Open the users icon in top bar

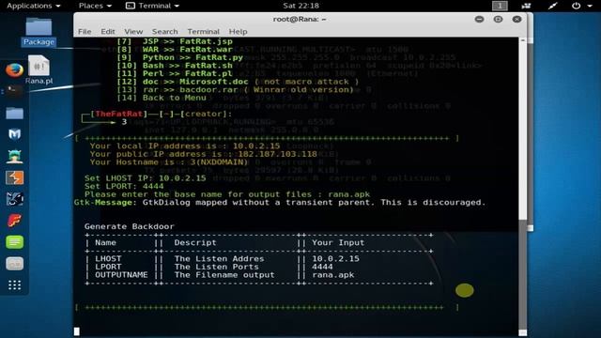(526, 6)
